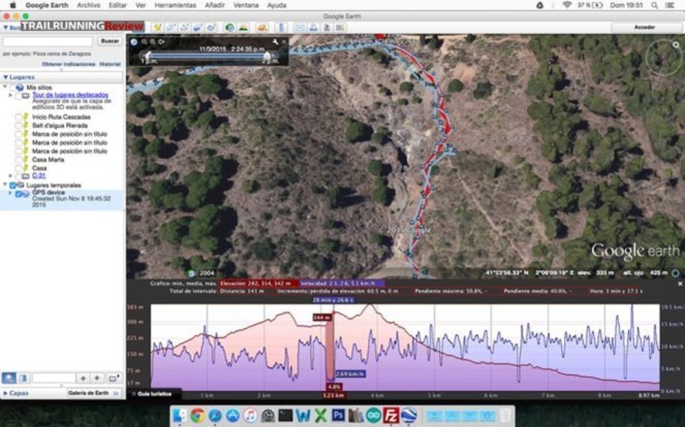Click the Save Image toolbar icon

coord(327,28)
